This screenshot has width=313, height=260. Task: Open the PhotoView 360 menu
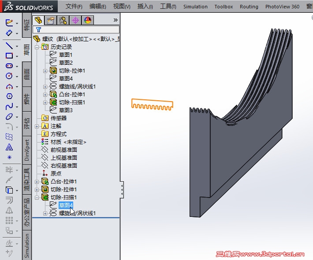[282, 7]
